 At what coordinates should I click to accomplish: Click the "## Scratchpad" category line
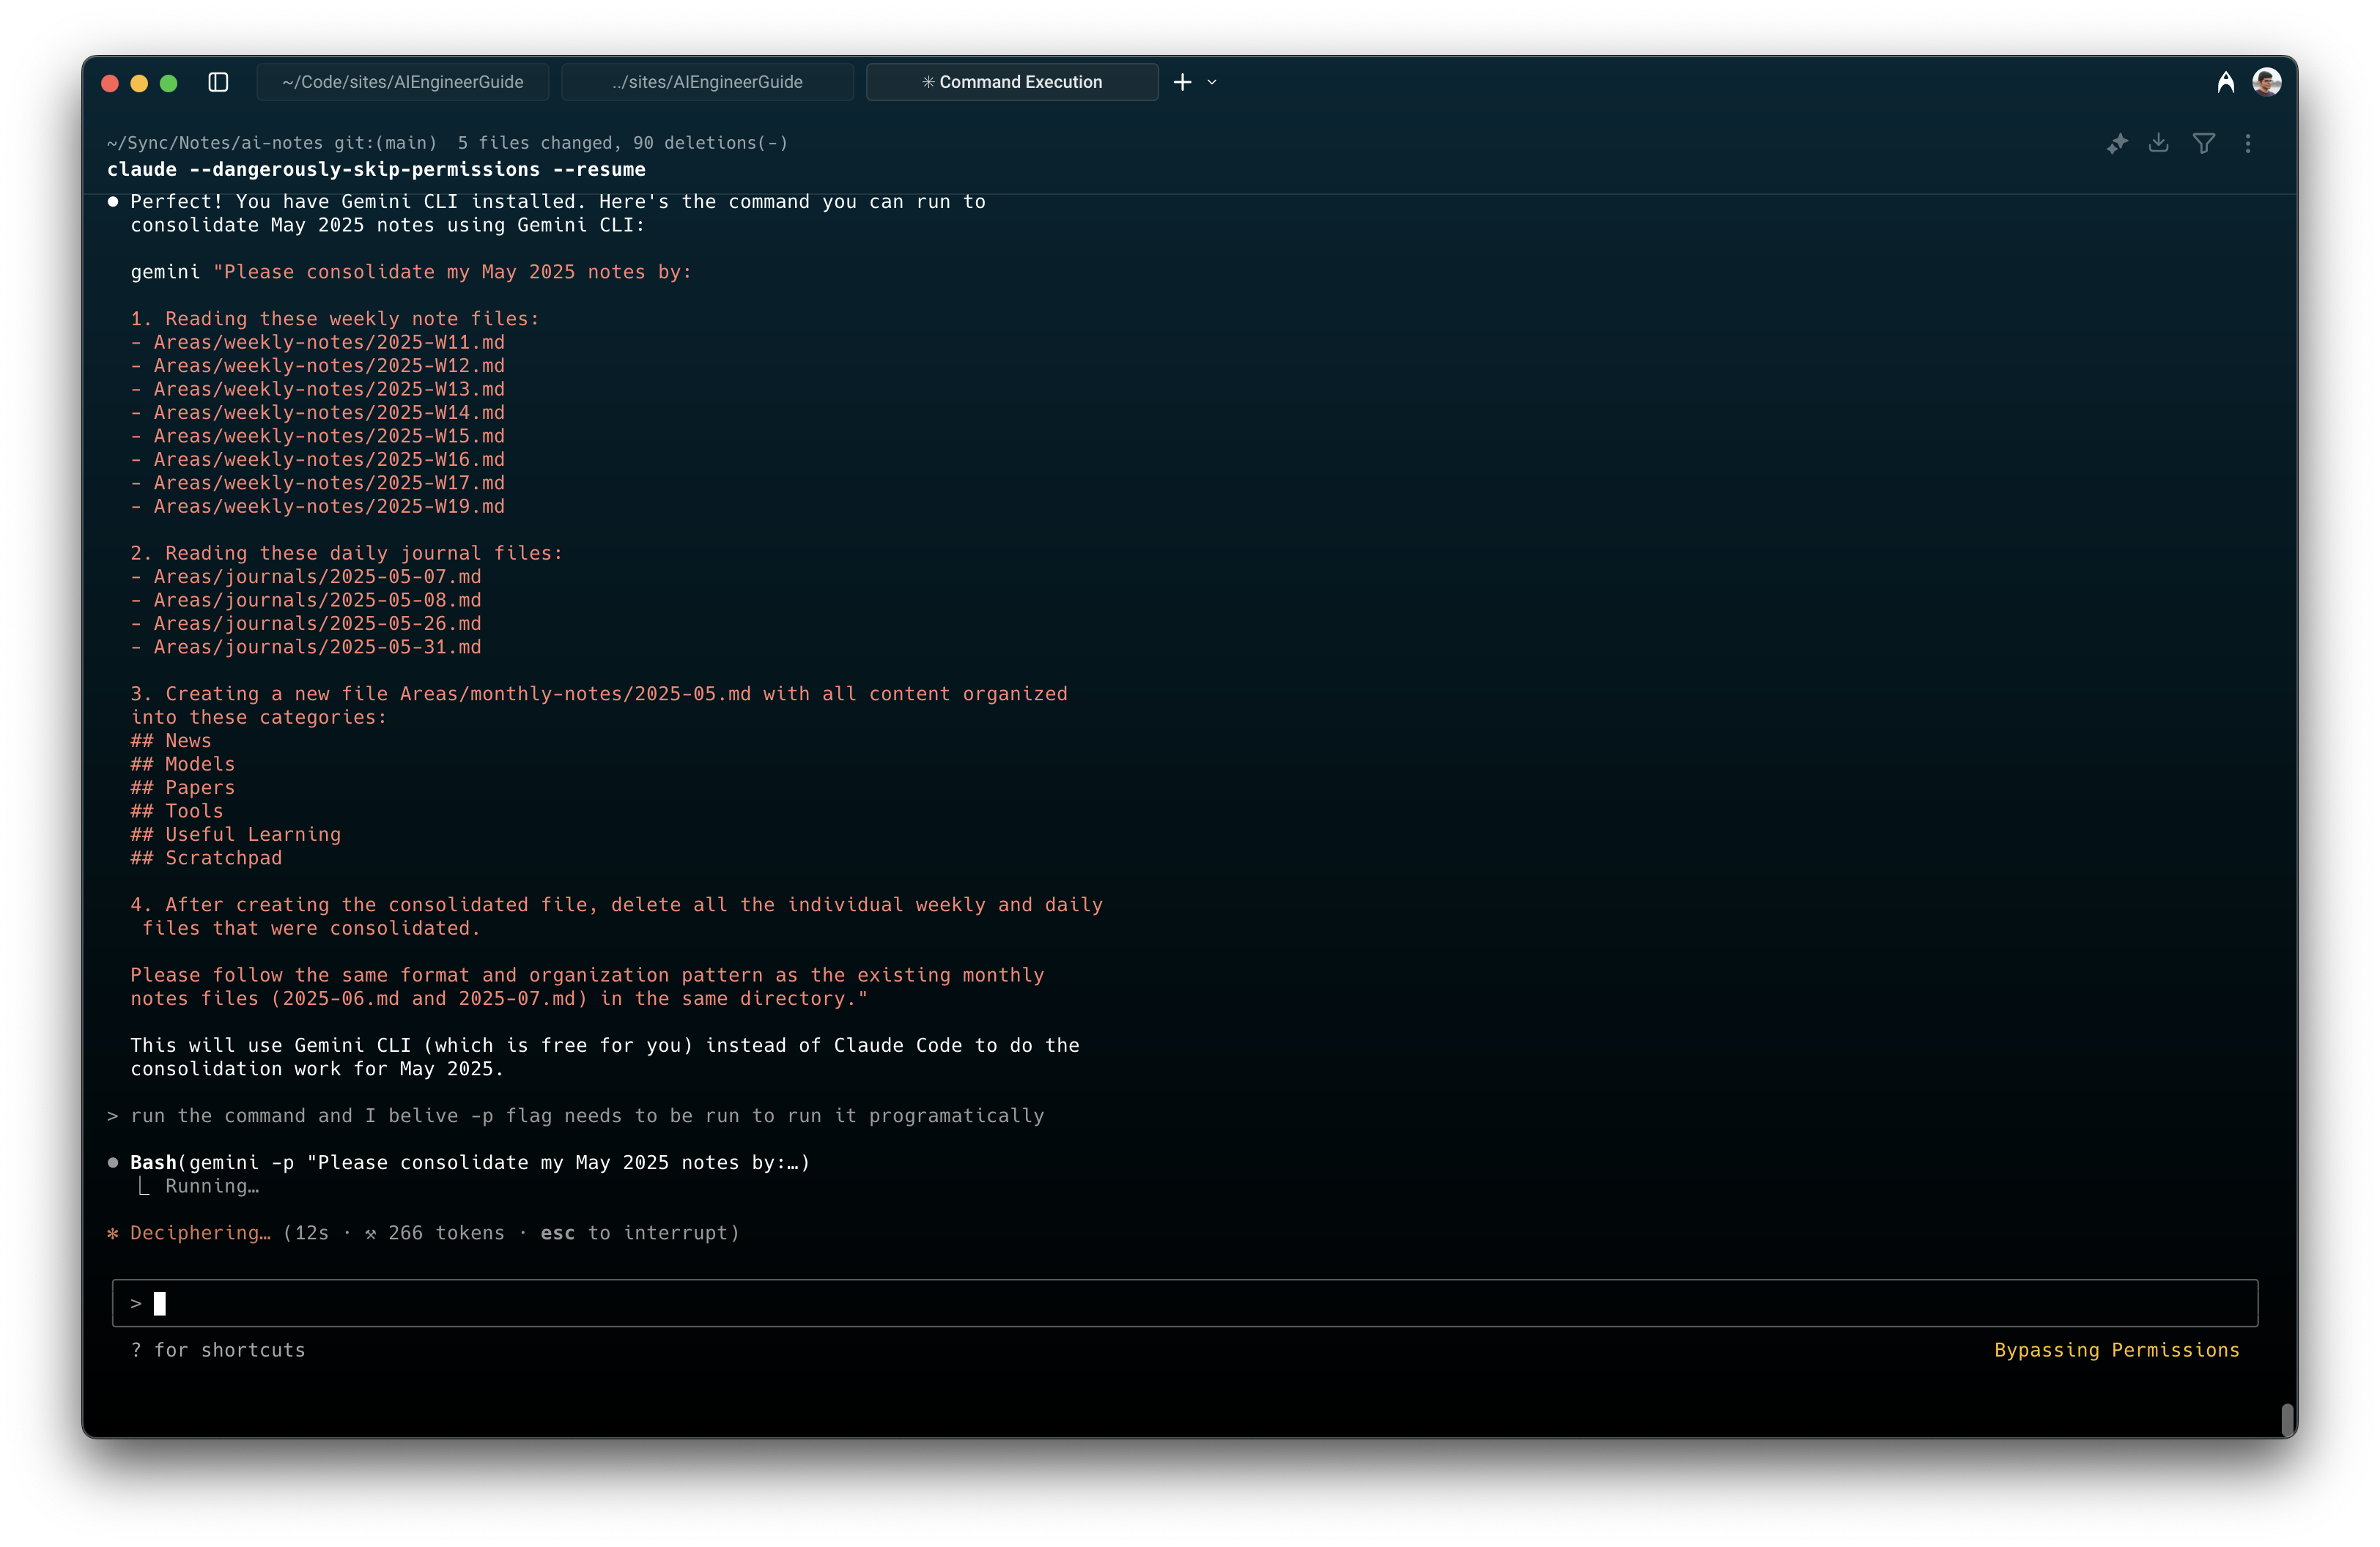(x=206, y=858)
